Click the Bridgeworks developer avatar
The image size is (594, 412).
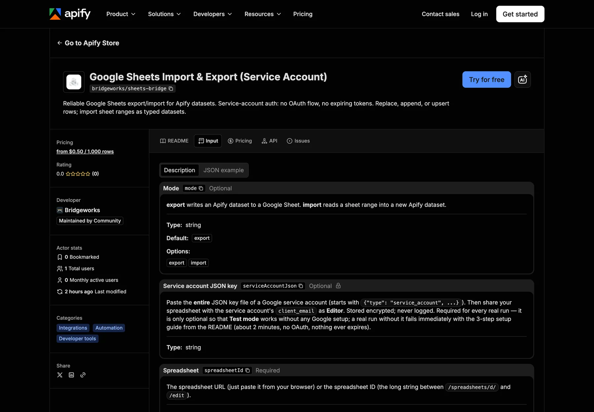[x=60, y=210]
